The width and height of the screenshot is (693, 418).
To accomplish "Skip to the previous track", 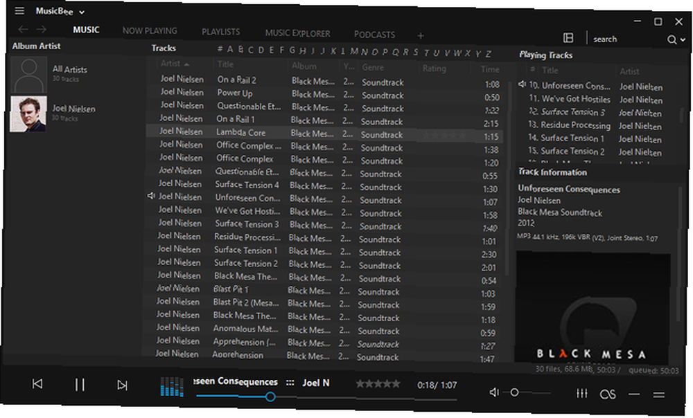I will point(37,384).
